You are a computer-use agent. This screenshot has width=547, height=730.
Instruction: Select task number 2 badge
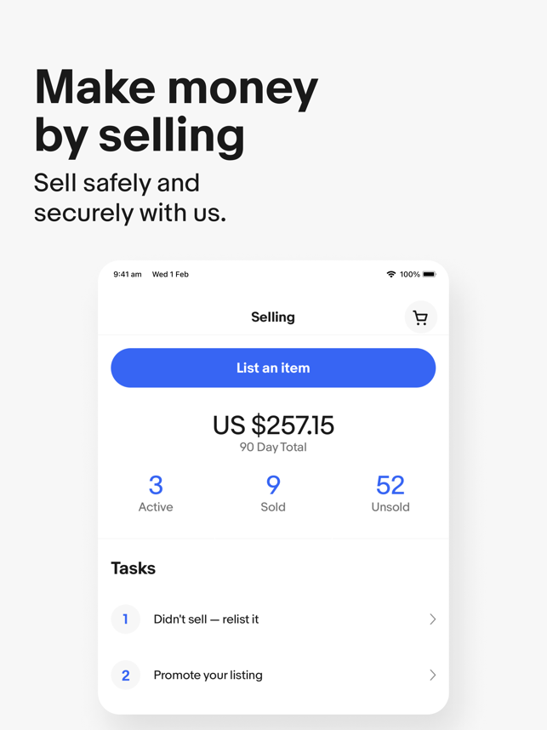click(126, 675)
